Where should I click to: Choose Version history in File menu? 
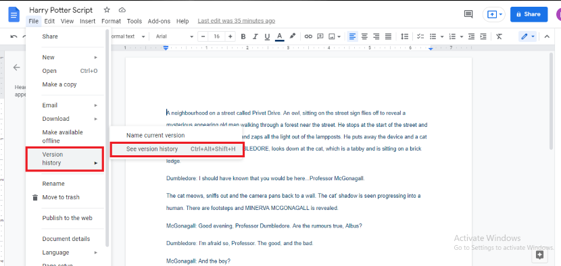pyautogui.click(x=65, y=159)
